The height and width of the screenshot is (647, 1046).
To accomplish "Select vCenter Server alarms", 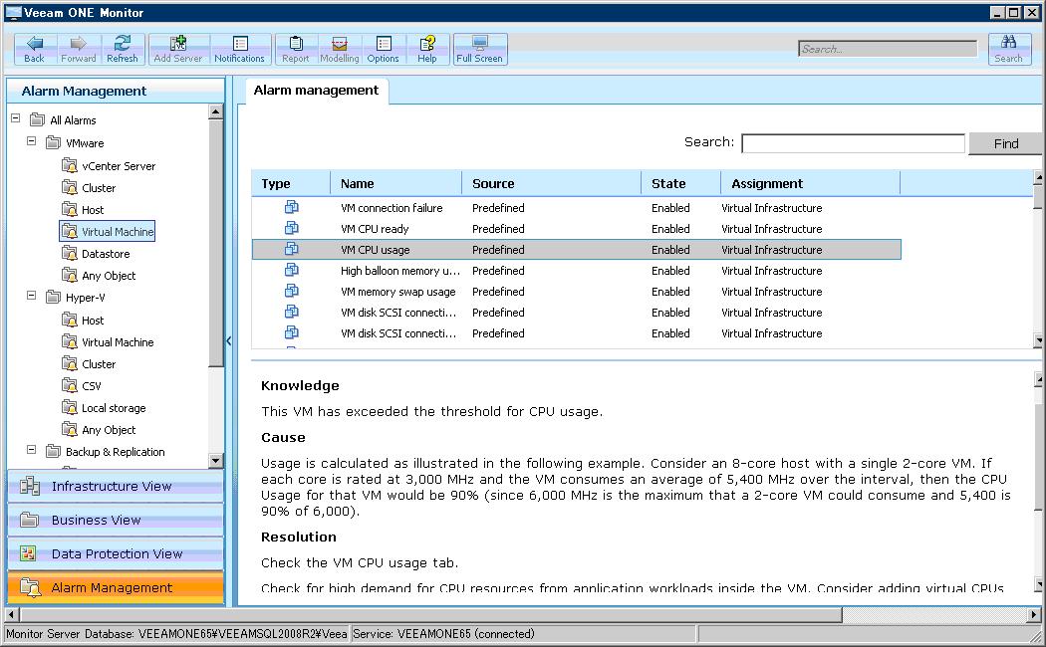I will click(119, 166).
